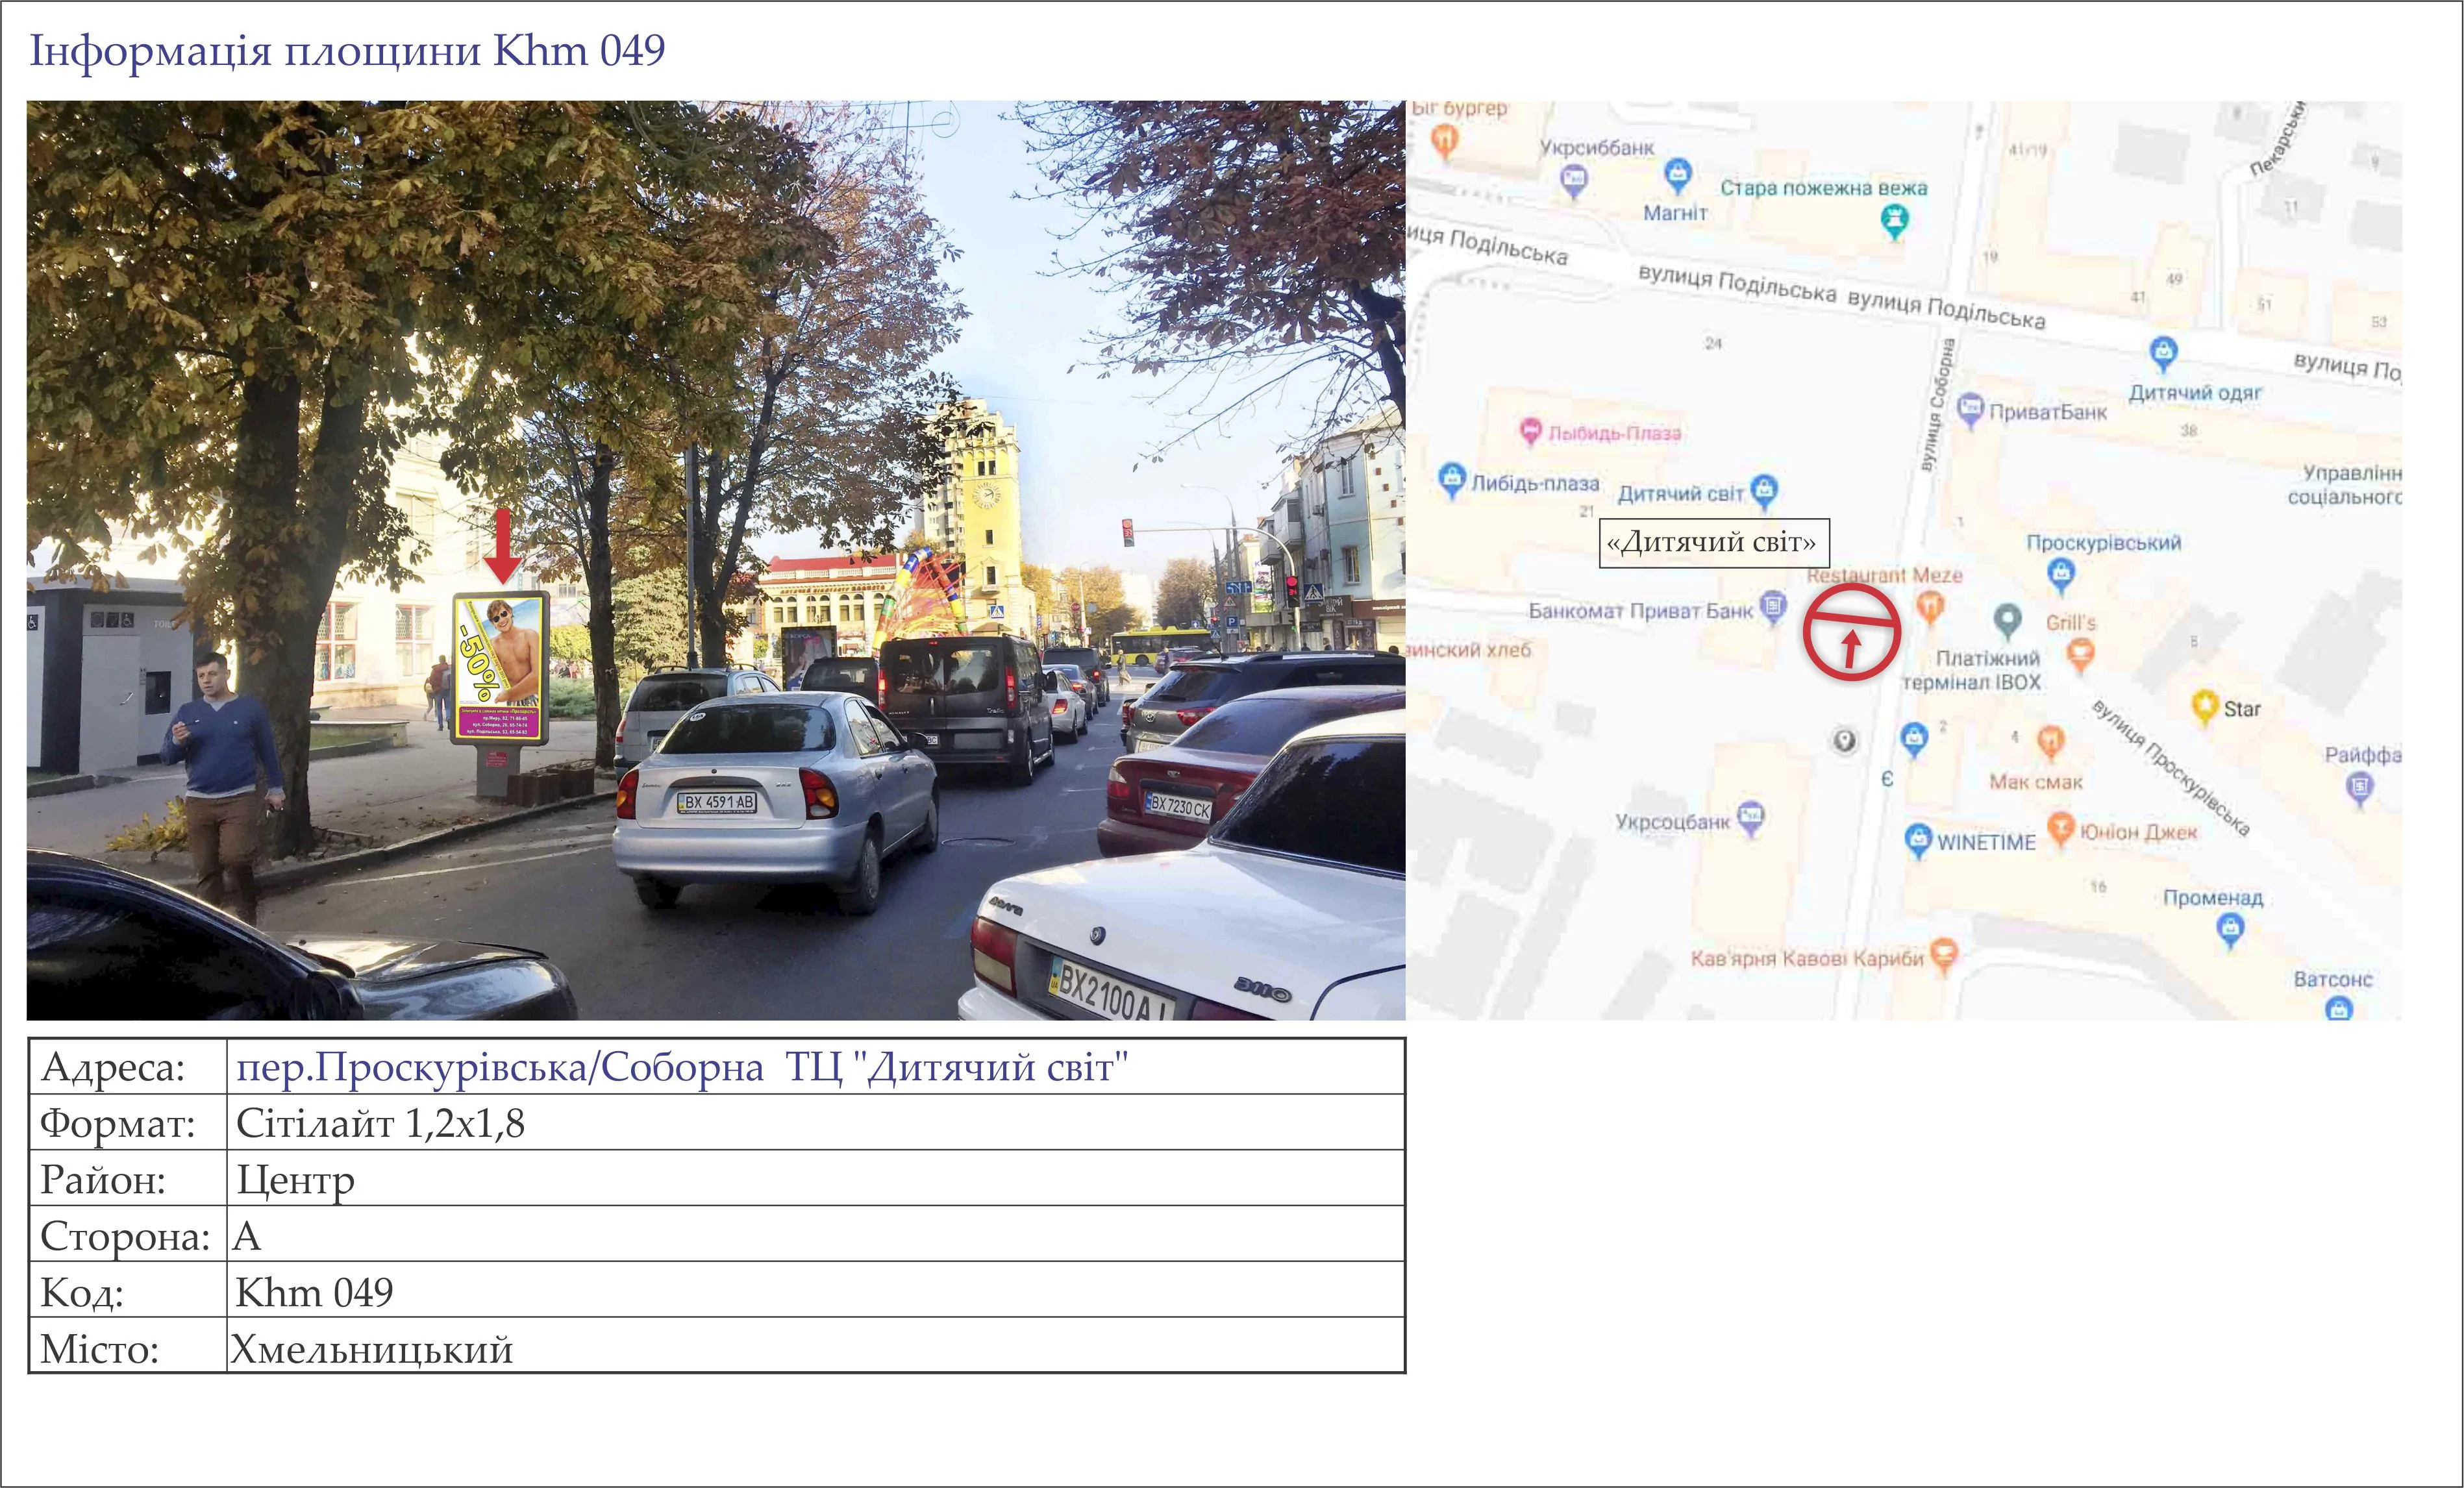The width and height of the screenshot is (2464, 1488).
Task: Click the Проскурівський blue shopping pin
Action: pos(2061,574)
